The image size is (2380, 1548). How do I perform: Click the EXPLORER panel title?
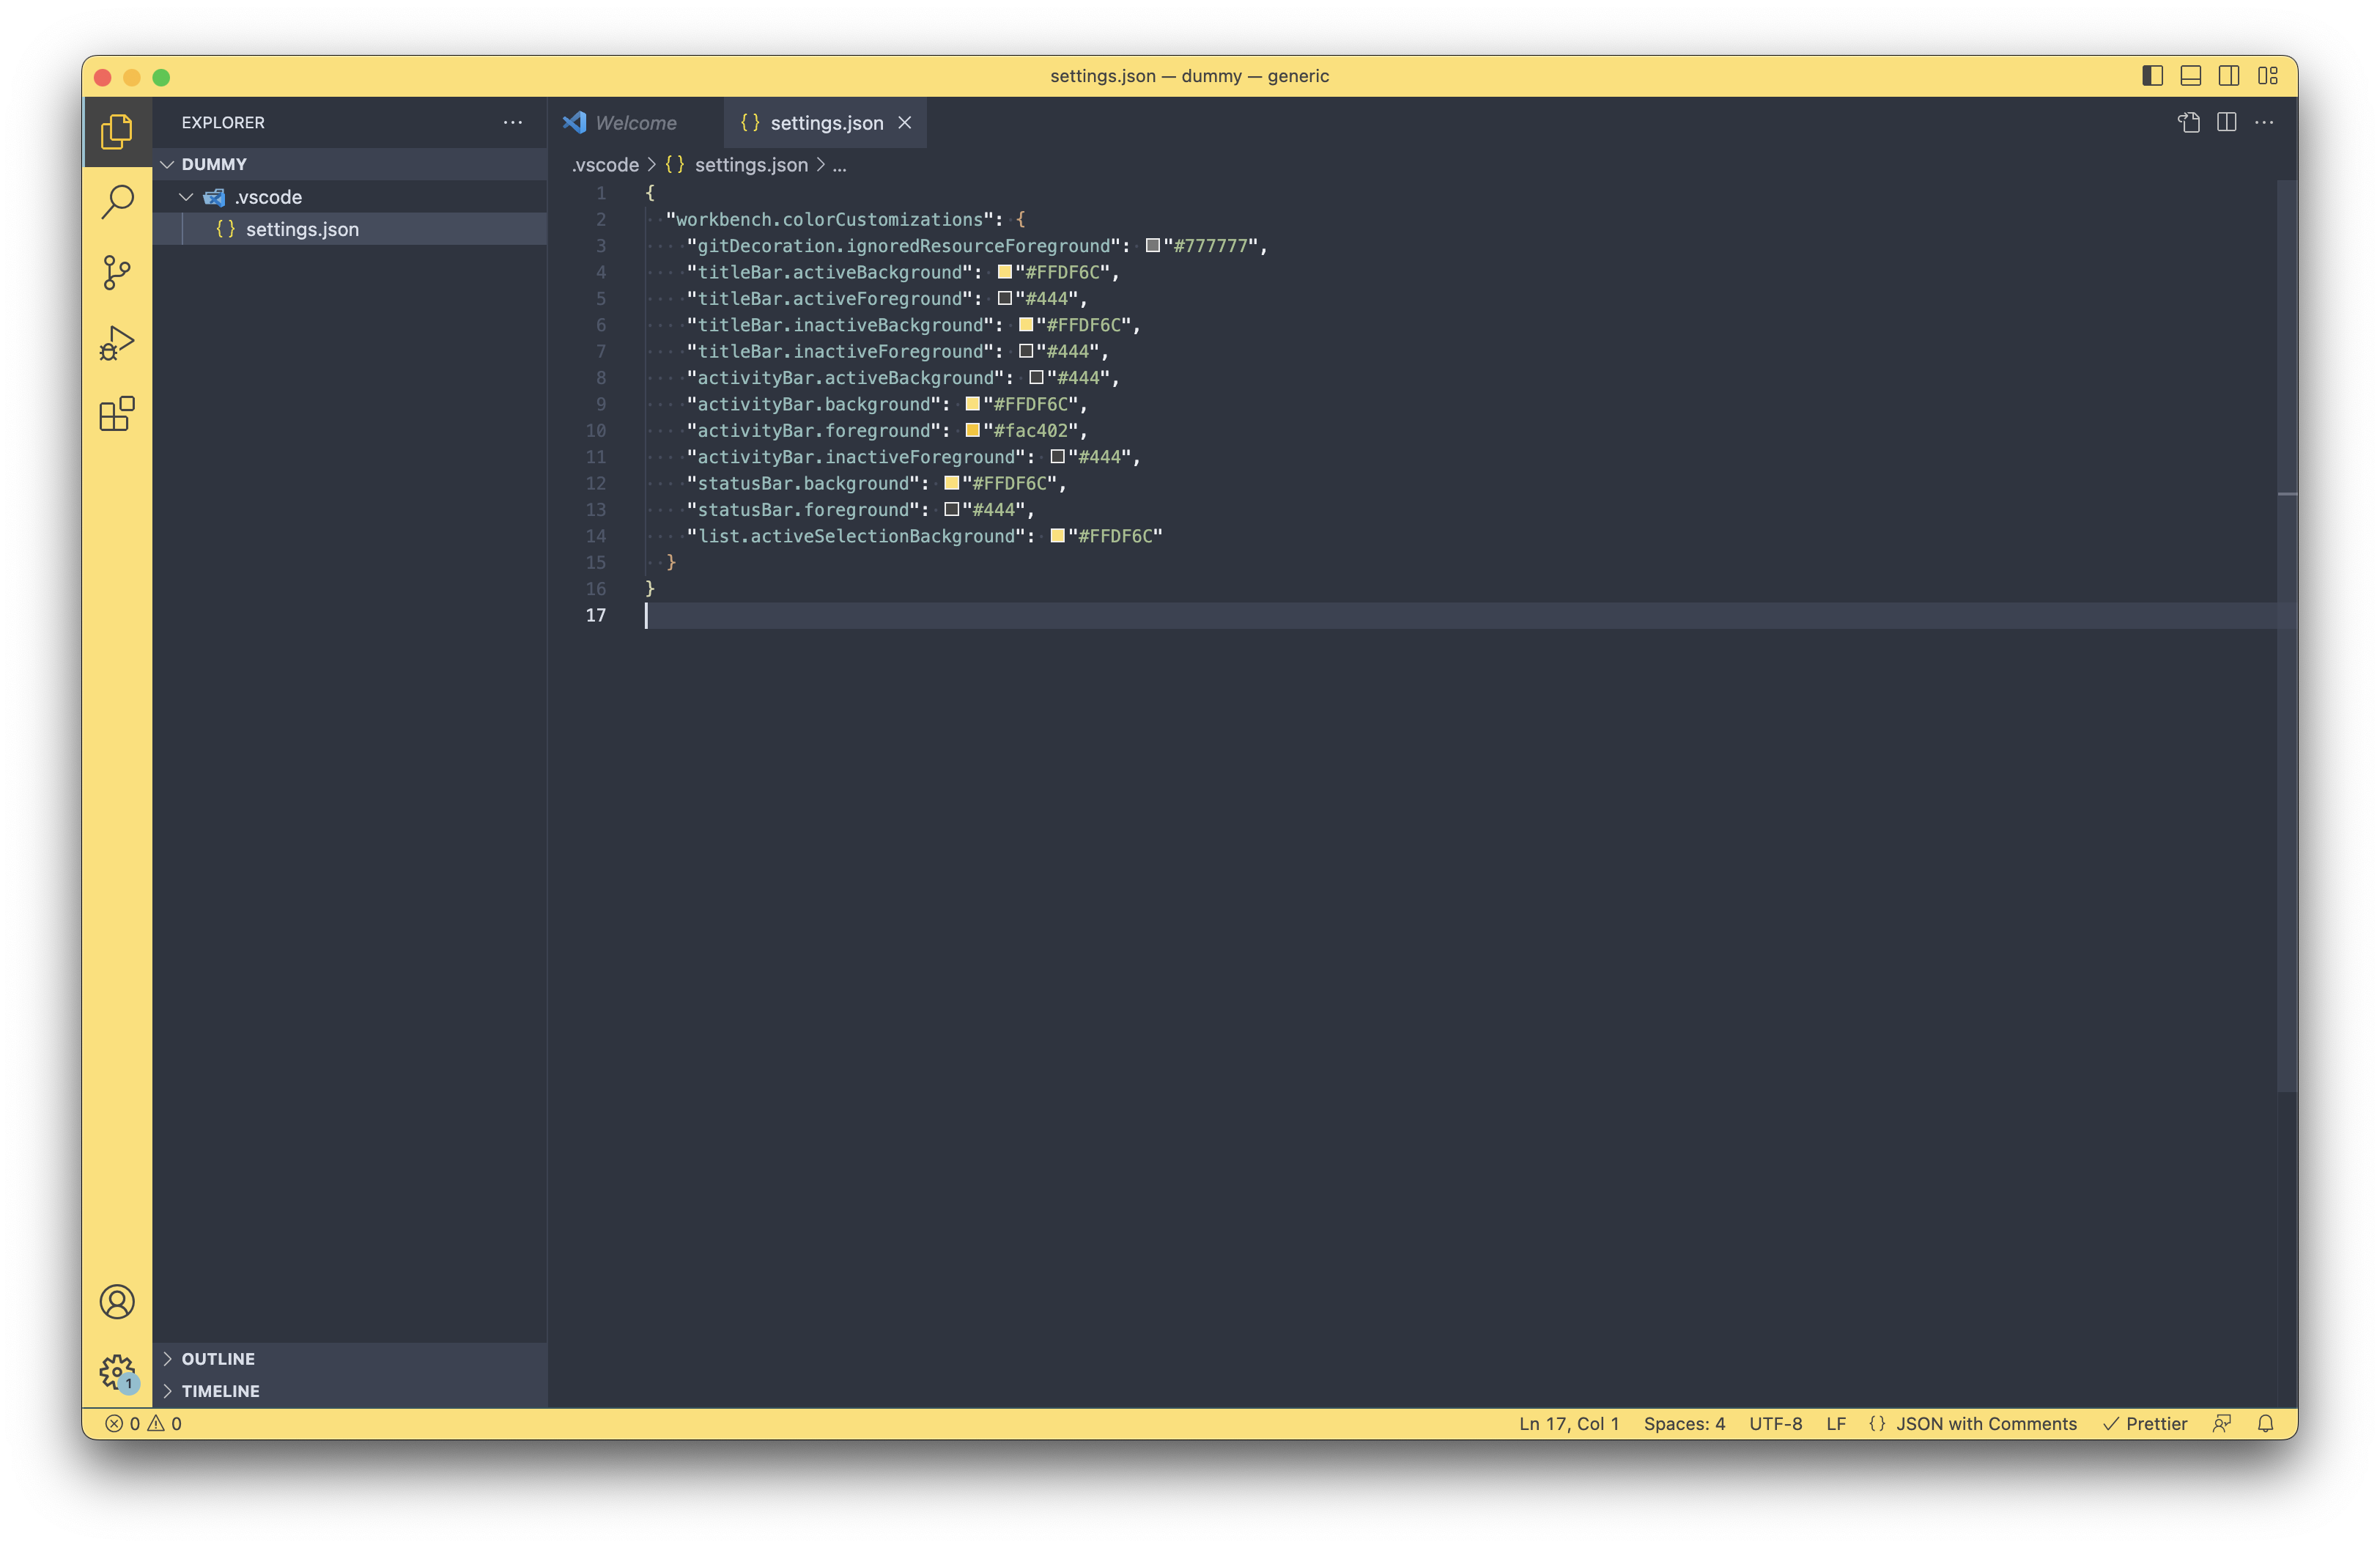coord(223,122)
